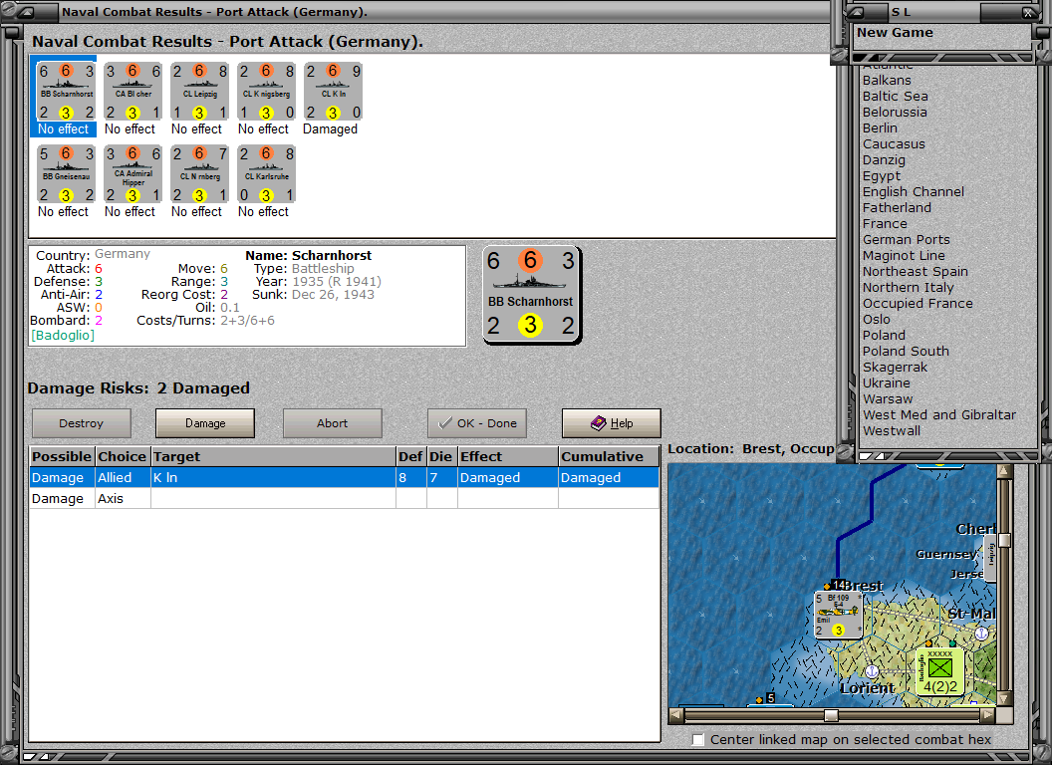Screen dimensions: 1052x765
Task: Confirm with OK - Done button
Action: (x=477, y=423)
